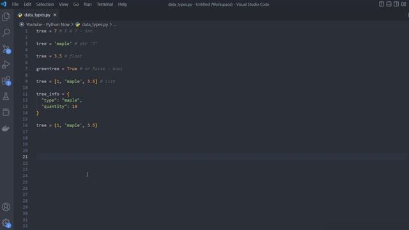Click the 'tree_info = {' code line

click(x=53, y=94)
